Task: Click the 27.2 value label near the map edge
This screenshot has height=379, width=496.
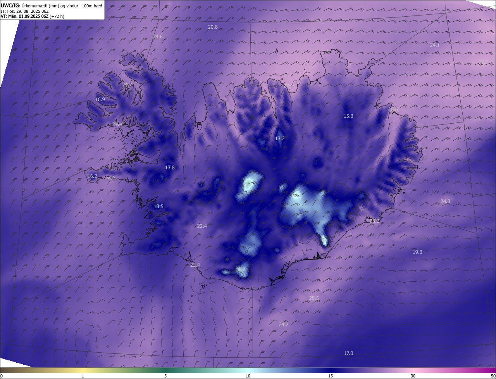Action: [x=483, y=62]
